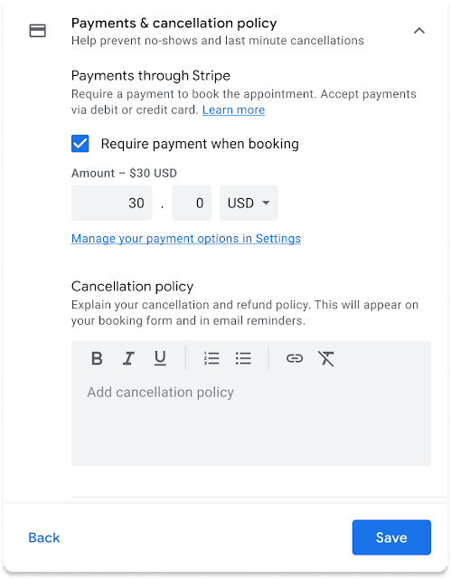Go Back to previous step

click(44, 537)
